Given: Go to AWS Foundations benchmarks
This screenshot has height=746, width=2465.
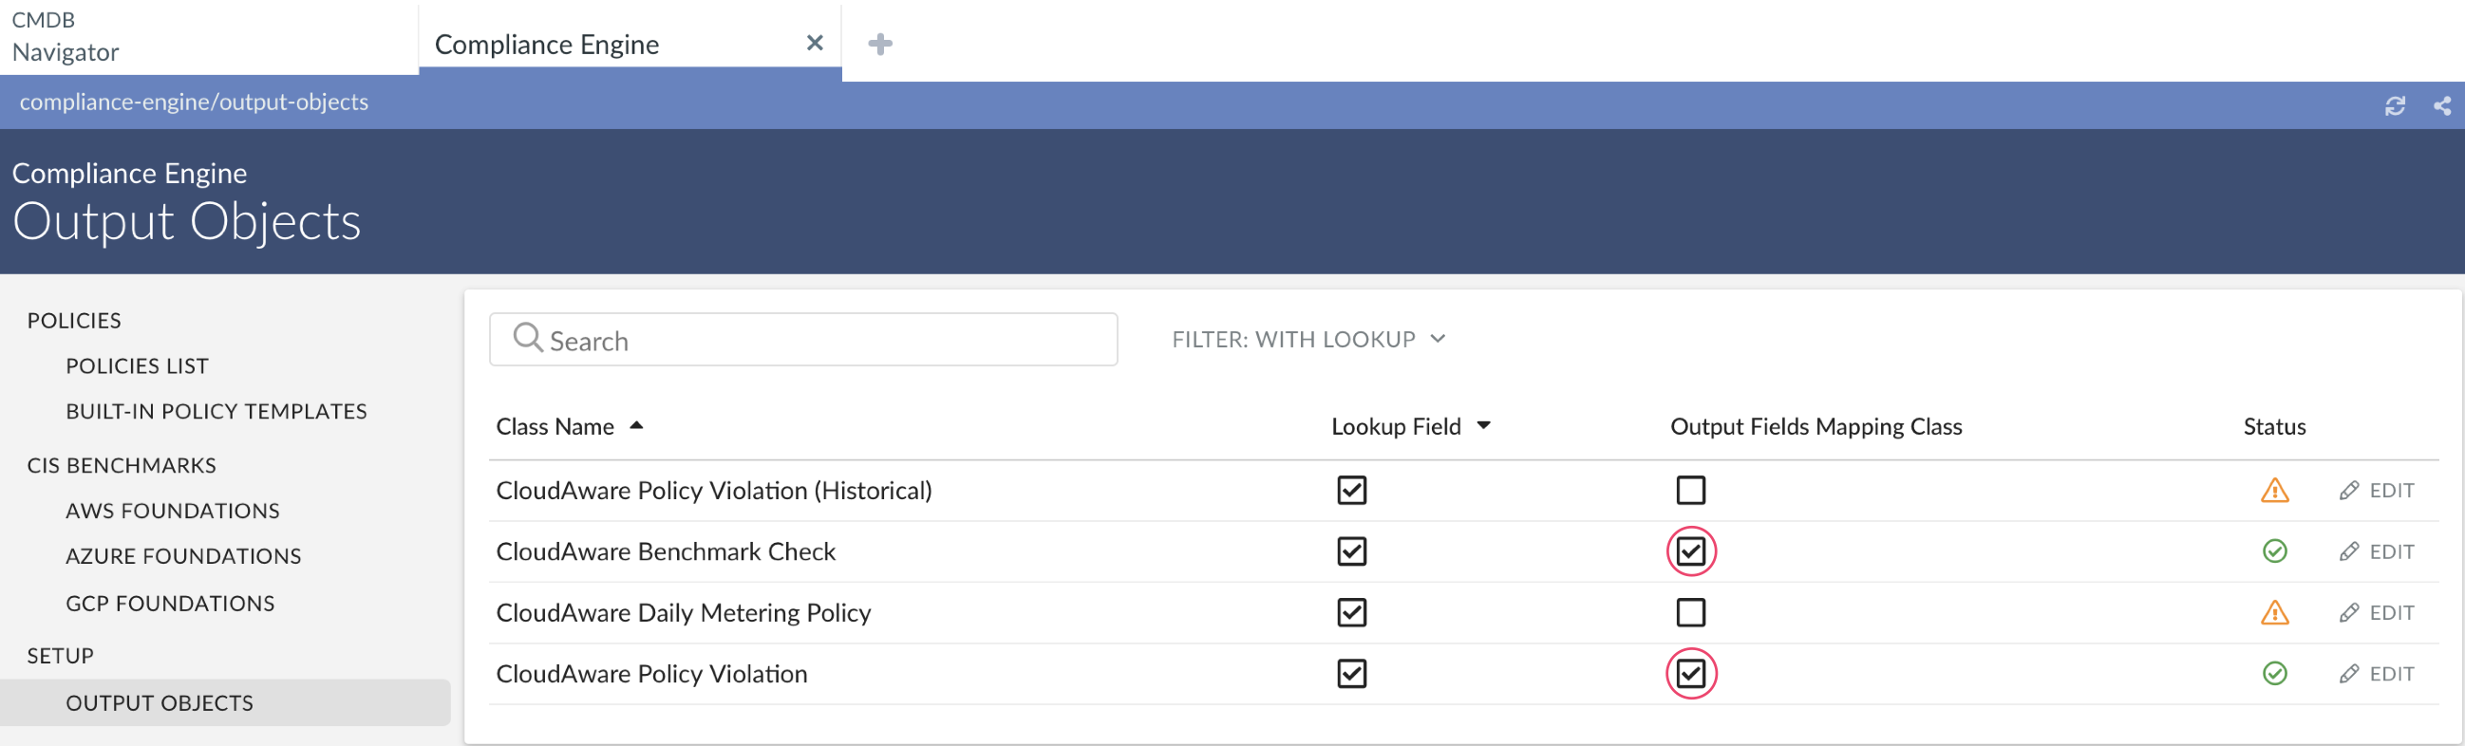Looking at the screenshot, I should click(x=172, y=511).
